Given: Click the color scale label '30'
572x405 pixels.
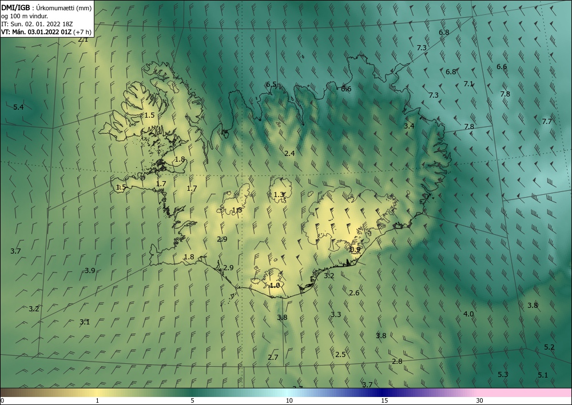Looking at the screenshot, I should point(480,400).
